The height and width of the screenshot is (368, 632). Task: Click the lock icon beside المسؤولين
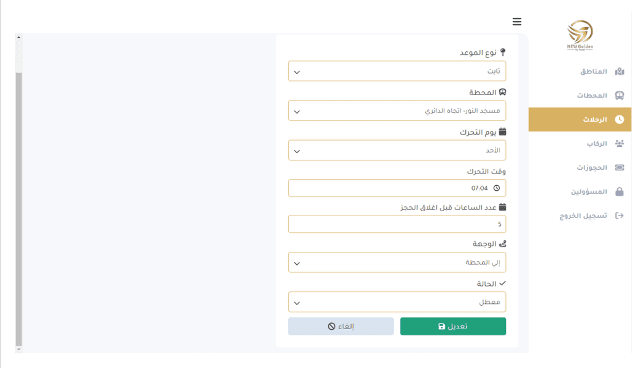[620, 191]
